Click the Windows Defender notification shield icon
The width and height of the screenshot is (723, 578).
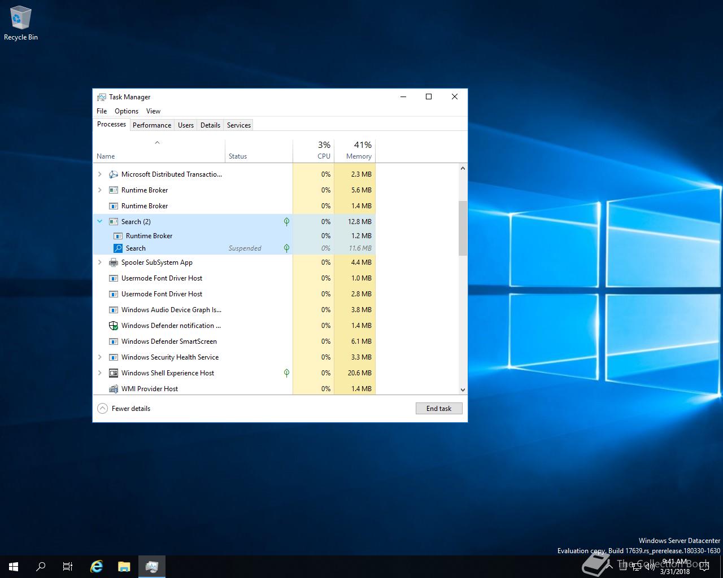coord(113,326)
